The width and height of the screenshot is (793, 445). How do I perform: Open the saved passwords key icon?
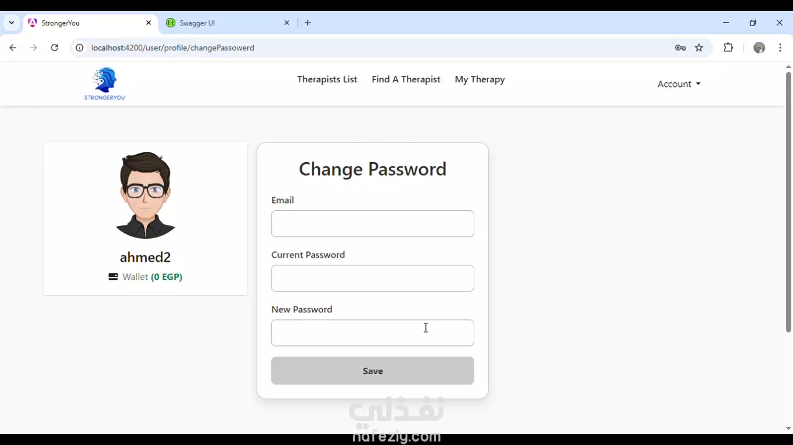click(x=680, y=48)
